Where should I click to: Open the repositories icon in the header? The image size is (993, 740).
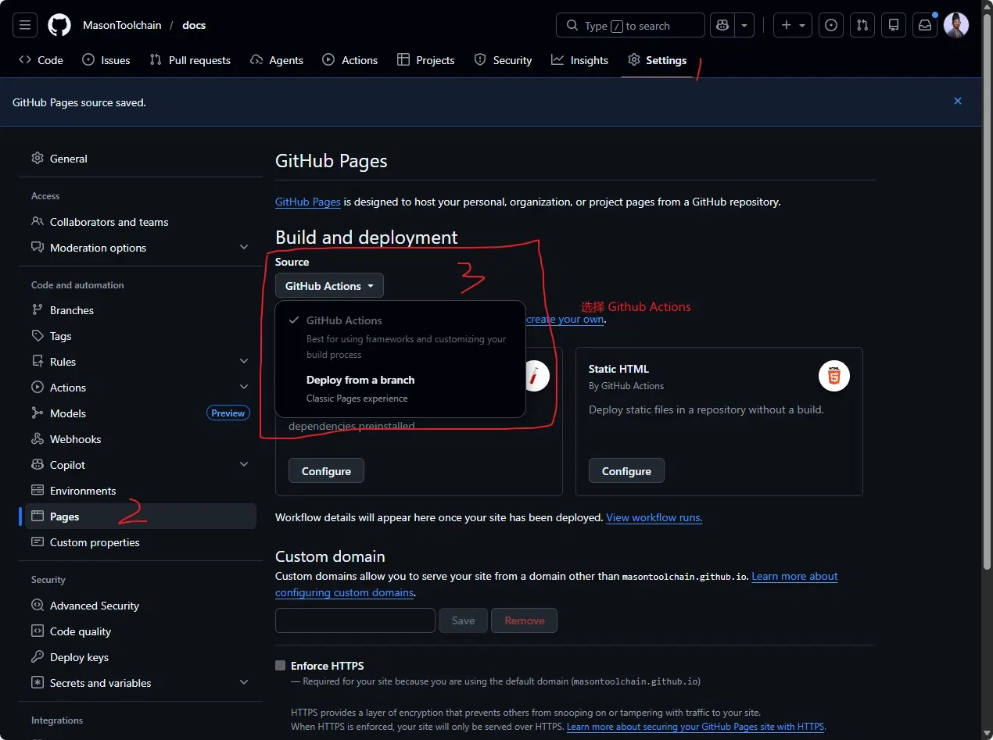894,25
